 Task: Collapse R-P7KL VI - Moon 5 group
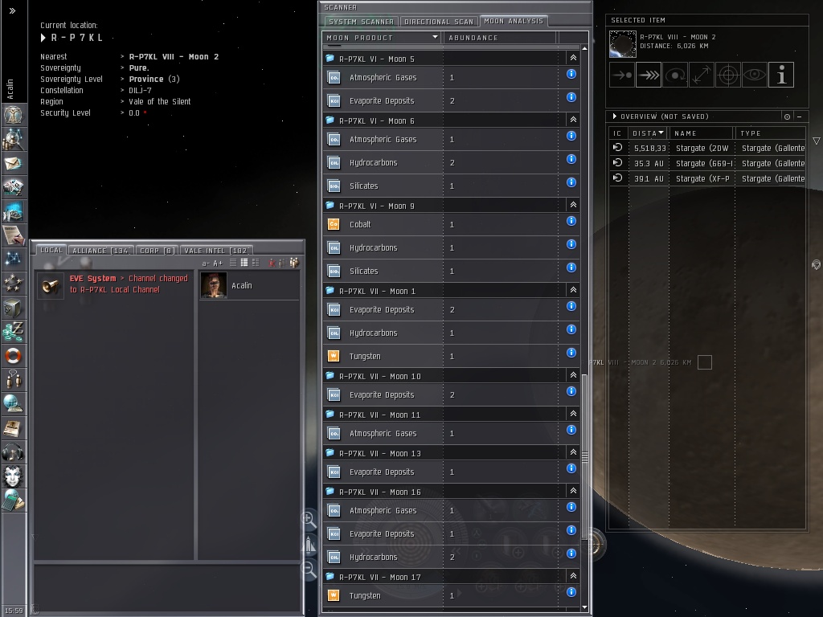tap(573, 58)
